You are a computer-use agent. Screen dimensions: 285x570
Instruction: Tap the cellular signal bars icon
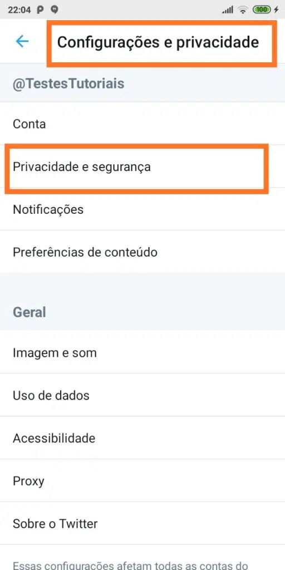click(228, 10)
